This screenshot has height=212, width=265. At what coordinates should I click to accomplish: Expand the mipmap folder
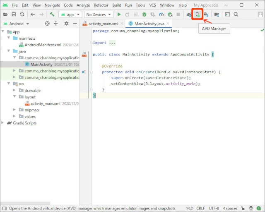point(14,110)
